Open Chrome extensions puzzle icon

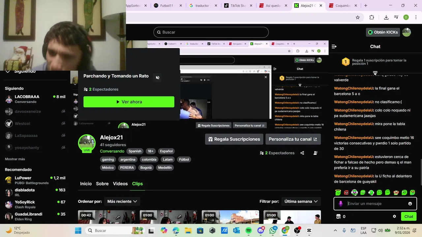point(372,17)
